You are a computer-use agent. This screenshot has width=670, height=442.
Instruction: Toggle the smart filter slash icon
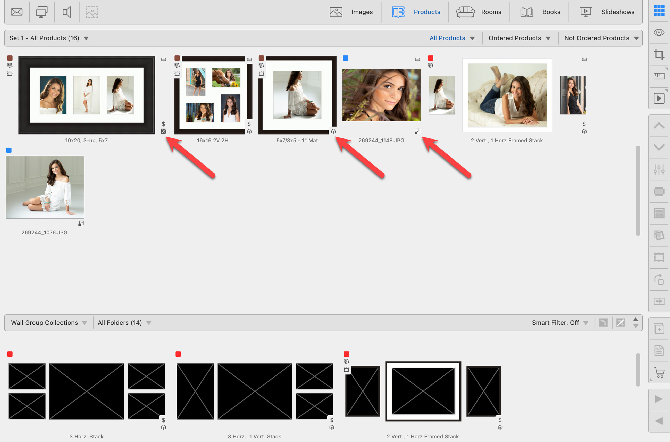[621, 323]
